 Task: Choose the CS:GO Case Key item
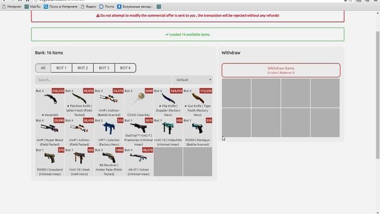pos(138,103)
